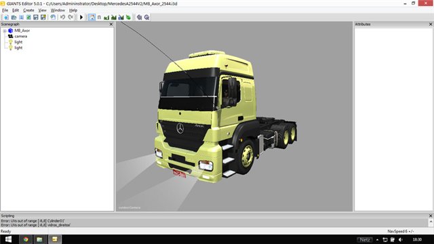Click the magnet-shaped snap icon
The width and height of the screenshot is (434, 244).
(x=99, y=17)
